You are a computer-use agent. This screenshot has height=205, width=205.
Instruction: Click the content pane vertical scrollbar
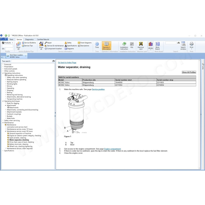tap(199, 114)
